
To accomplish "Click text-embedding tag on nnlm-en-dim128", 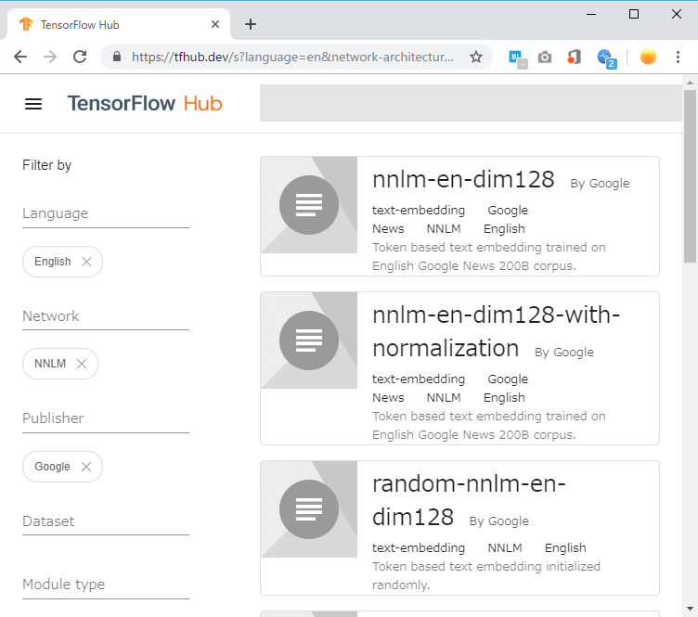I will 419,211.
